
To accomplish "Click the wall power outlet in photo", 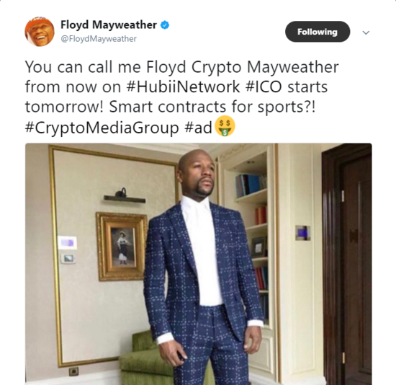I will coord(73,371).
